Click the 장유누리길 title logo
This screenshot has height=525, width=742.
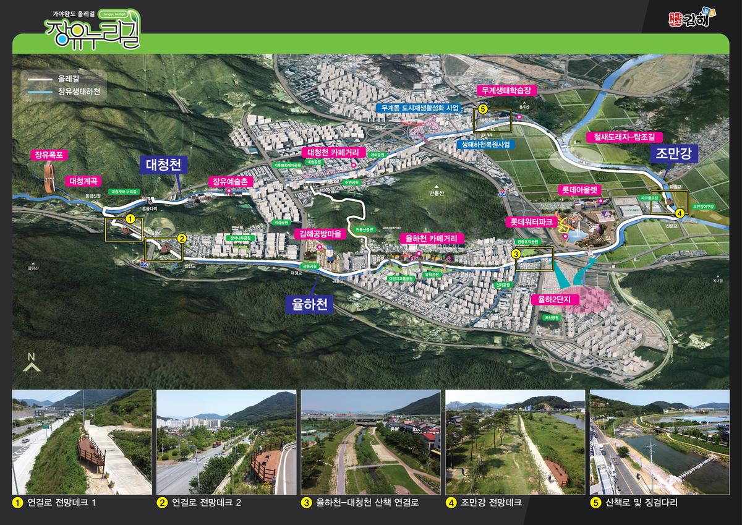(93, 29)
